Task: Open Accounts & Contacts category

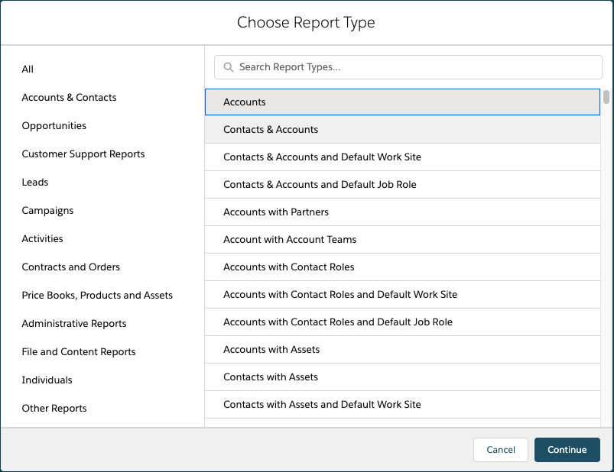Action: coord(70,98)
